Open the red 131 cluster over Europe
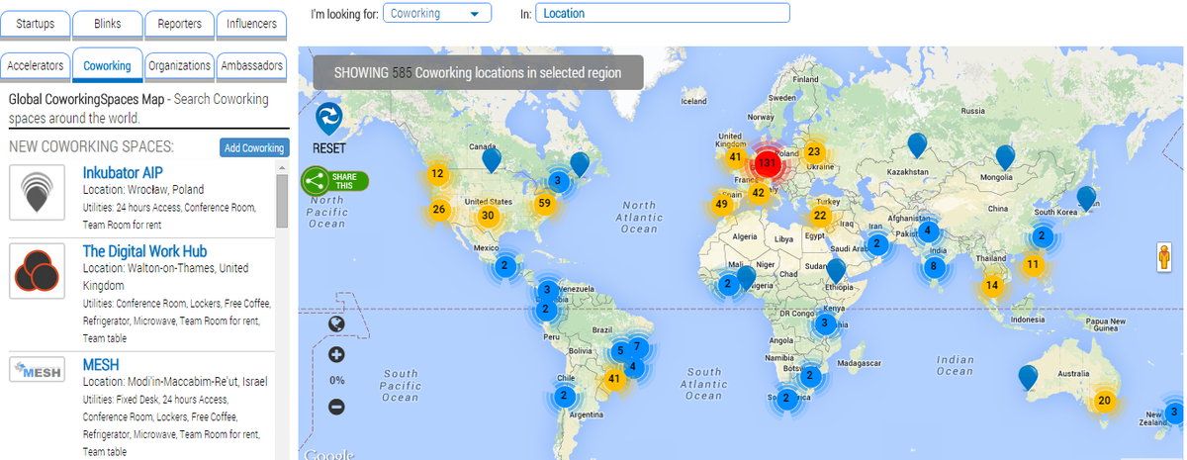Image resolution: width=1187 pixels, height=460 pixels. 767,163
